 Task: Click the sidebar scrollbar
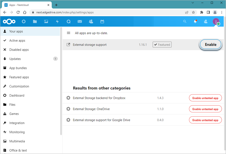pyautogui.click(x=61, y=81)
